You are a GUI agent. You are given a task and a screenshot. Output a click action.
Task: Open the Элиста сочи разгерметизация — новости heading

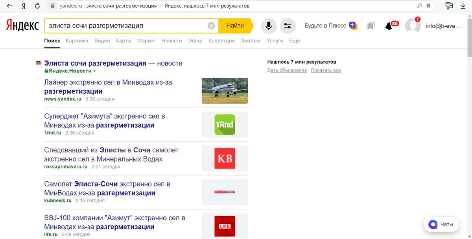click(x=113, y=63)
